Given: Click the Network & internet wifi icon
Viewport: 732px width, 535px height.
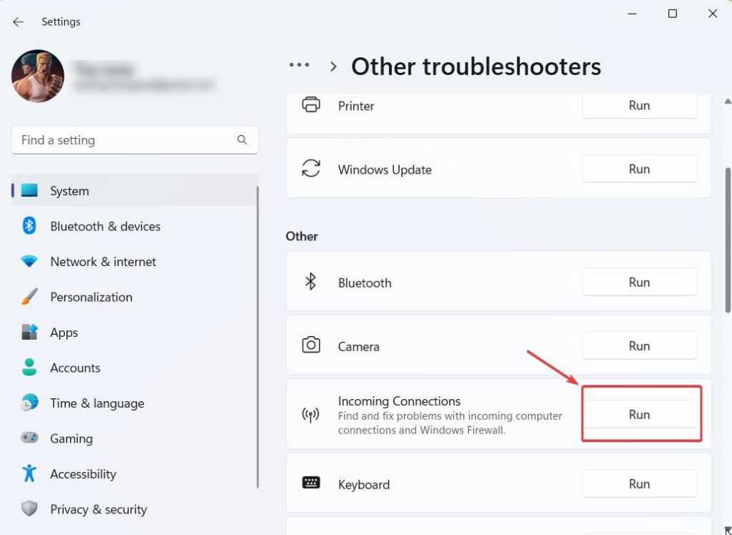Looking at the screenshot, I should [29, 262].
